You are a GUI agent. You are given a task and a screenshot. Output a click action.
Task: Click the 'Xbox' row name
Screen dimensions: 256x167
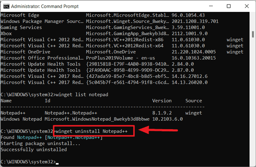(6, 34)
